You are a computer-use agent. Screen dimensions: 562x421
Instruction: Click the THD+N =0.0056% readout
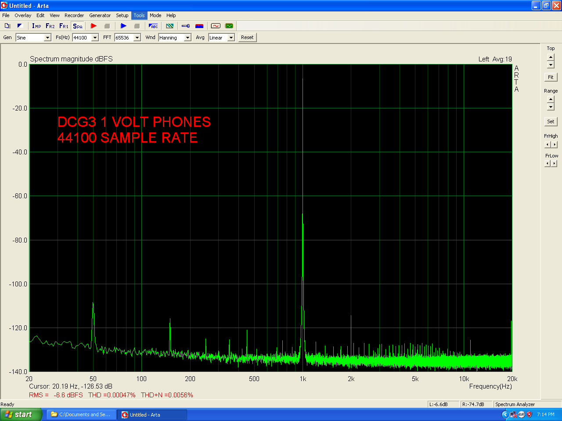[x=167, y=395]
